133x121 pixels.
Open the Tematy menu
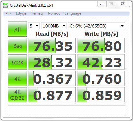click(x=37, y=13)
